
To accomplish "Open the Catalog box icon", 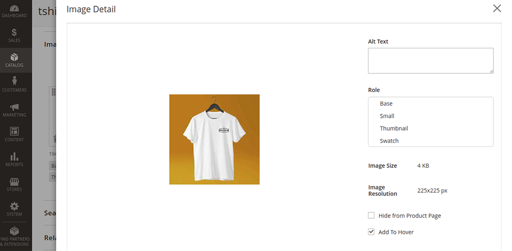I will tap(14, 57).
